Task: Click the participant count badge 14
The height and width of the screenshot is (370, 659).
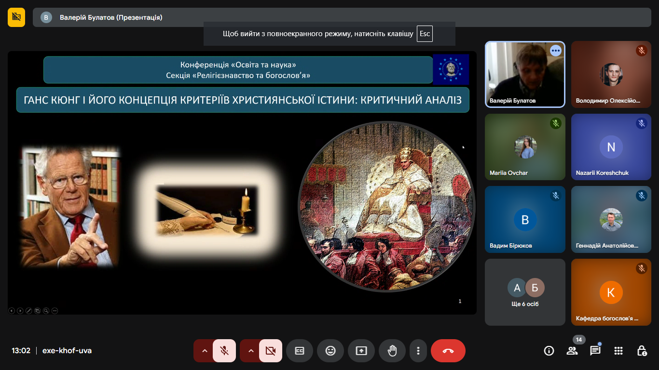Action: [x=579, y=340]
